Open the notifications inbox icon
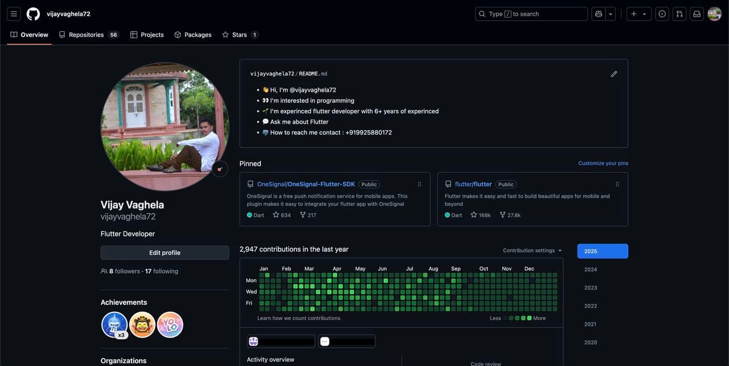Screen dimensions: 729x366 pyautogui.click(x=697, y=14)
